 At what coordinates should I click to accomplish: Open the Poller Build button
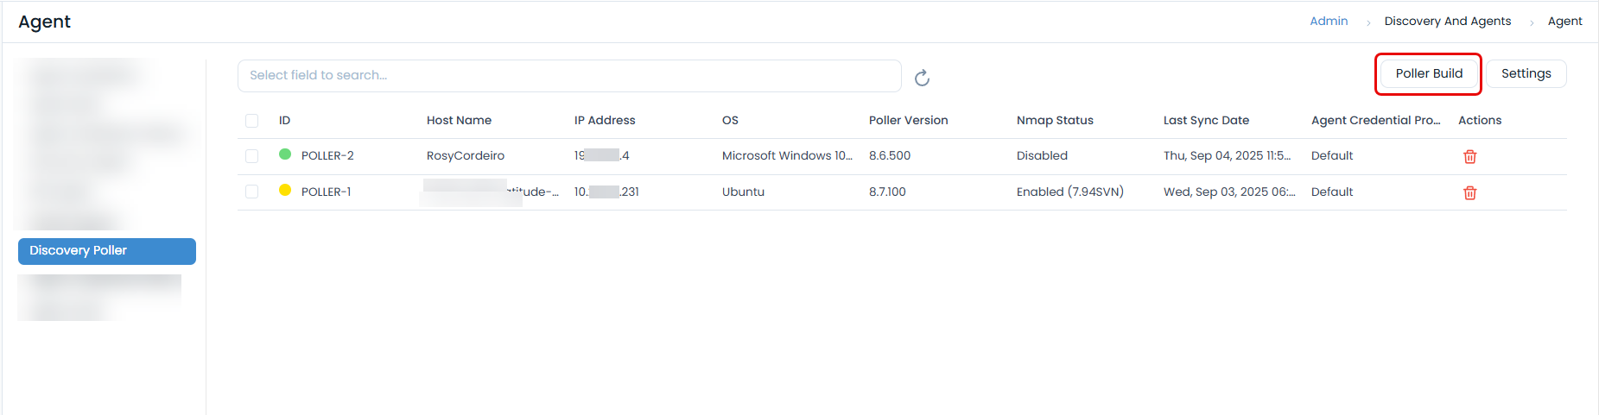point(1429,73)
